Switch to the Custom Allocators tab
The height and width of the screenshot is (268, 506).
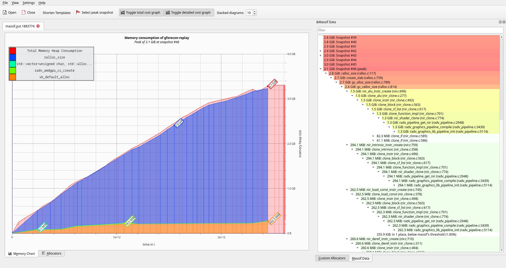(x=332, y=258)
